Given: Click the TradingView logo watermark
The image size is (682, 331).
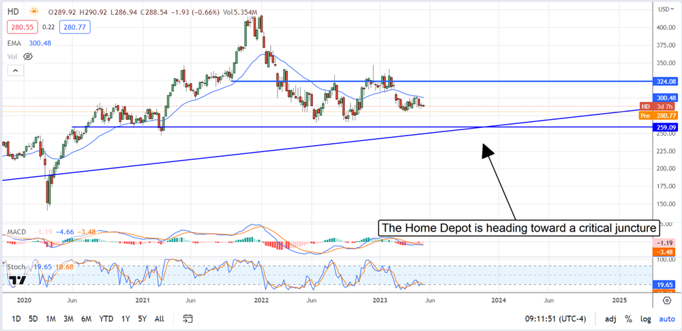Looking at the screenshot, I should pyautogui.click(x=17, y=280).
